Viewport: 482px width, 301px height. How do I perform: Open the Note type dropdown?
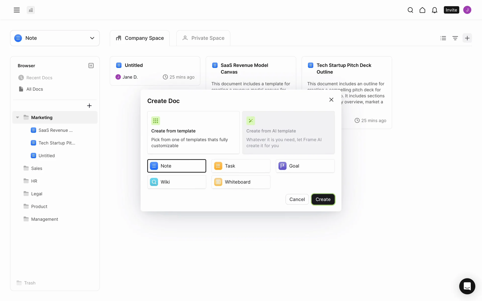55,38
